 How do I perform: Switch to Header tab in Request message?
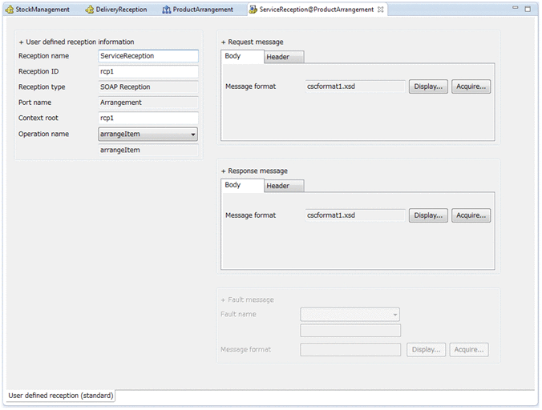point(278,57)
